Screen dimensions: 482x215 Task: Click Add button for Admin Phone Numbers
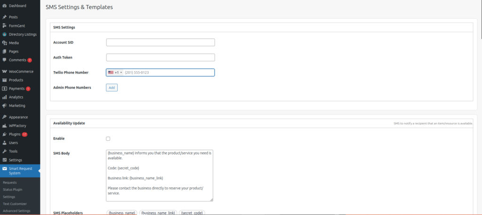[x=112, y=87]
